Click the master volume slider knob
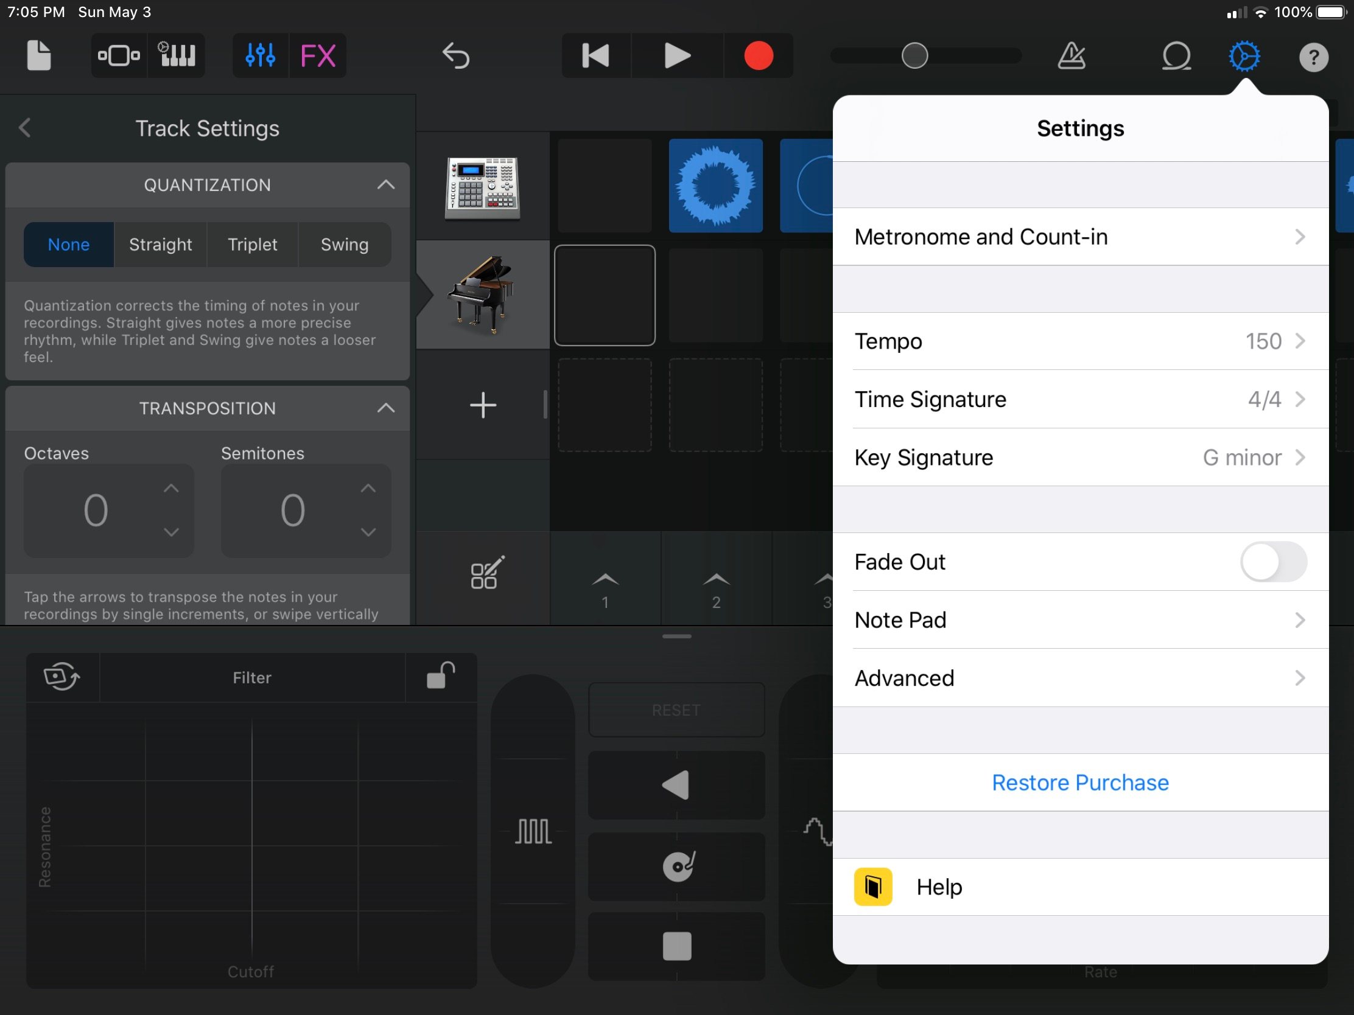Viewport: 1354px width, 1015px height. (914, 55)
